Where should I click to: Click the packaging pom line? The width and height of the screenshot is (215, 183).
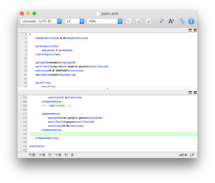tap(55, 75)
